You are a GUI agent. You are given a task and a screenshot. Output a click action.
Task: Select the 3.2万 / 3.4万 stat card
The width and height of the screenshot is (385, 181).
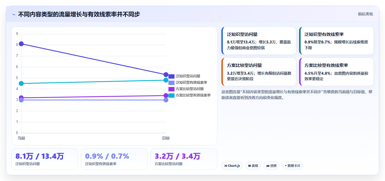point(184,159)
